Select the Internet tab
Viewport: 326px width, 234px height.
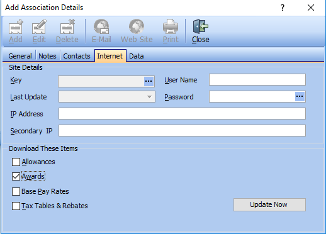tap(110, 55)
